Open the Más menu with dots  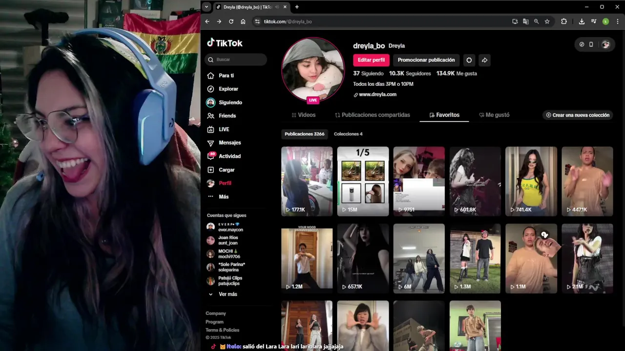point(218,196)
